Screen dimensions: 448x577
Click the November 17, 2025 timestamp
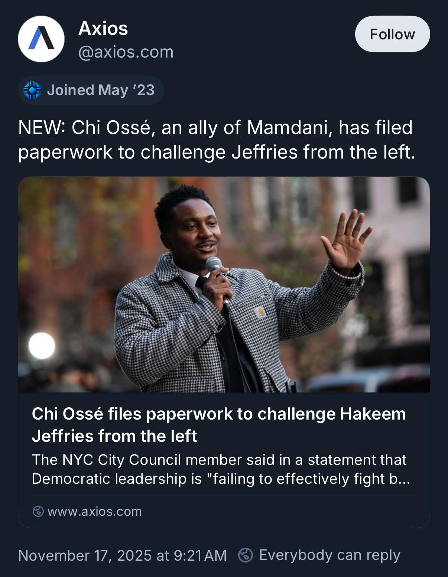tap(122, 555)
